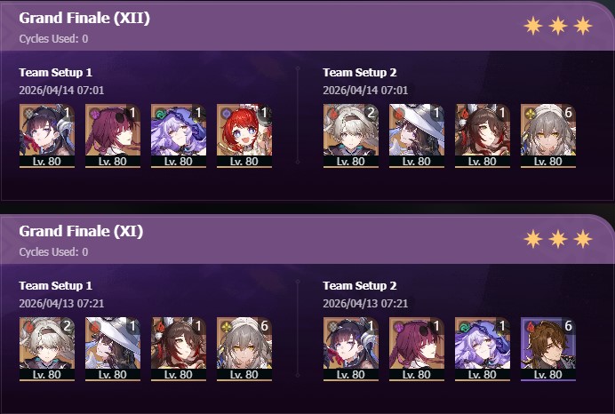Click the blonde headband character in XII Team Setup 2
This screenshot has width=615, height=414.
[351, 136]
